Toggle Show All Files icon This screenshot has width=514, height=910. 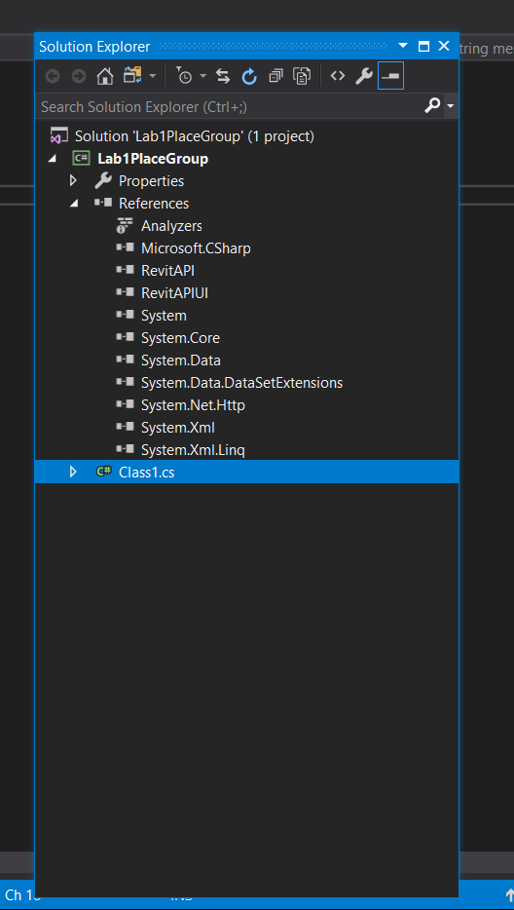pyautogui.click(x=302, y=76)
